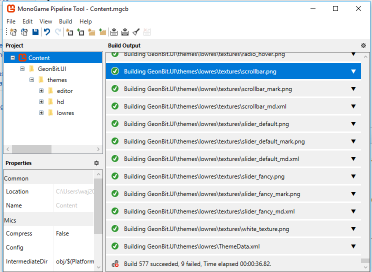
Task: Open the Edit menu
Action: click(27, 21)
